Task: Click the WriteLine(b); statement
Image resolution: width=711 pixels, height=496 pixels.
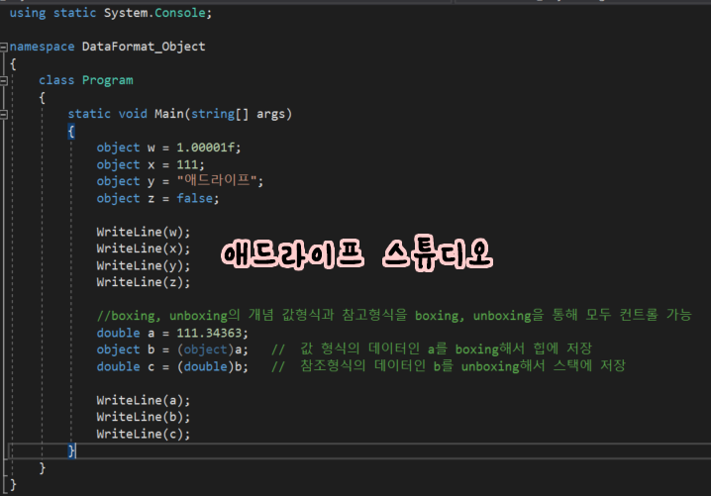Action: point(144,417)
